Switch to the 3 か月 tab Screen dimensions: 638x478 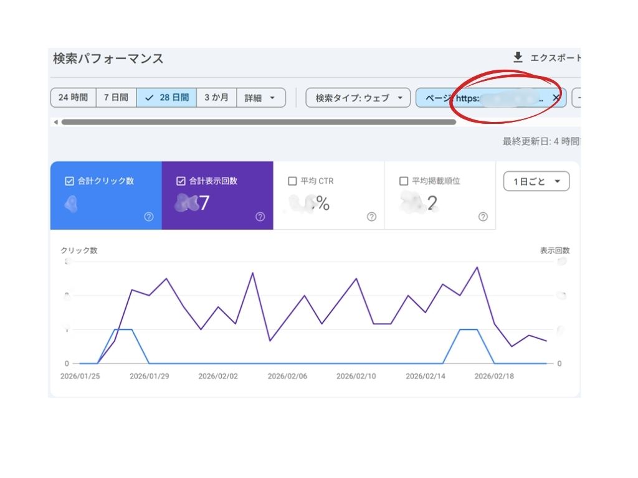pyautogui.click(x=216, y=97)
